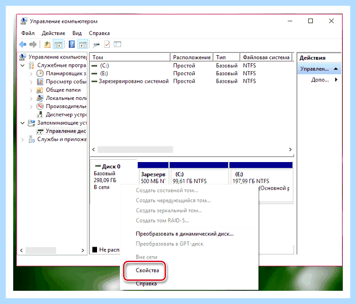Open the Справка menu in menu bar

(x=99, y=33)
